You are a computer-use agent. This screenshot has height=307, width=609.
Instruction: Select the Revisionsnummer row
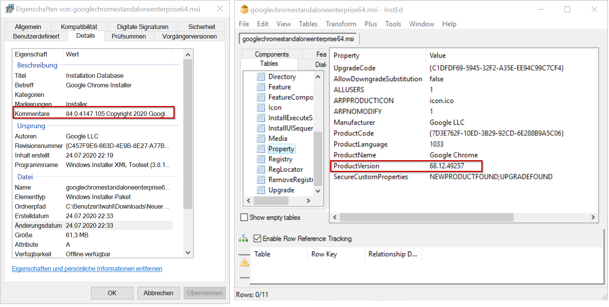click(x=93, y=146)
